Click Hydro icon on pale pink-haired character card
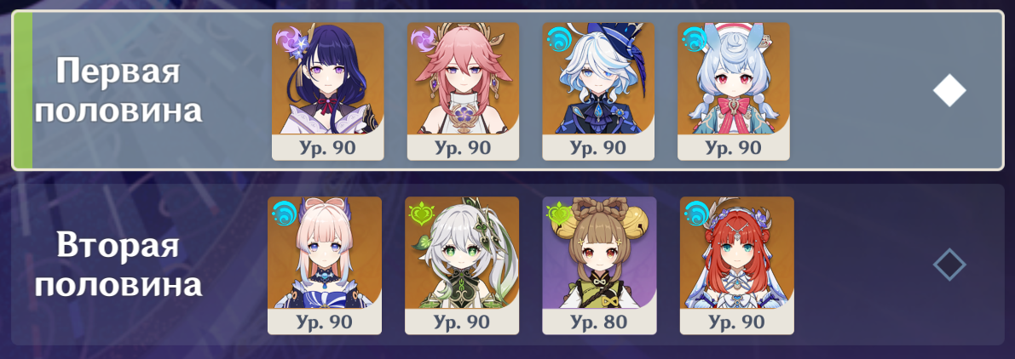The height and width of the screenshot is (359, 1015). point(283,213)
